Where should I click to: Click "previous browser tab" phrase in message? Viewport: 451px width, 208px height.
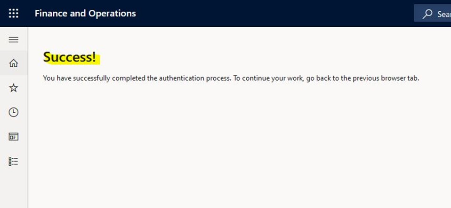(x=386, y=78)
